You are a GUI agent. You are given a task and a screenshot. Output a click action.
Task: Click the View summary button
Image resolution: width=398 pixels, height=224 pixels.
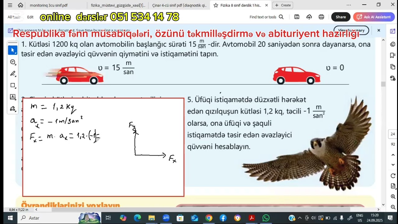(351, 30)
